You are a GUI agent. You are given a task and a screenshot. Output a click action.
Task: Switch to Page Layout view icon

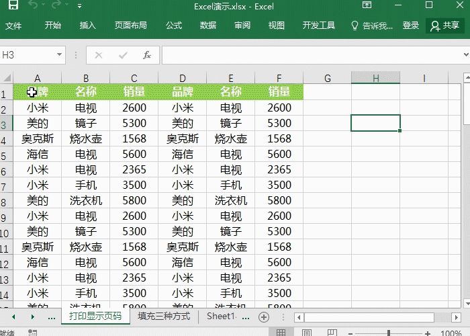pos(307,333)
